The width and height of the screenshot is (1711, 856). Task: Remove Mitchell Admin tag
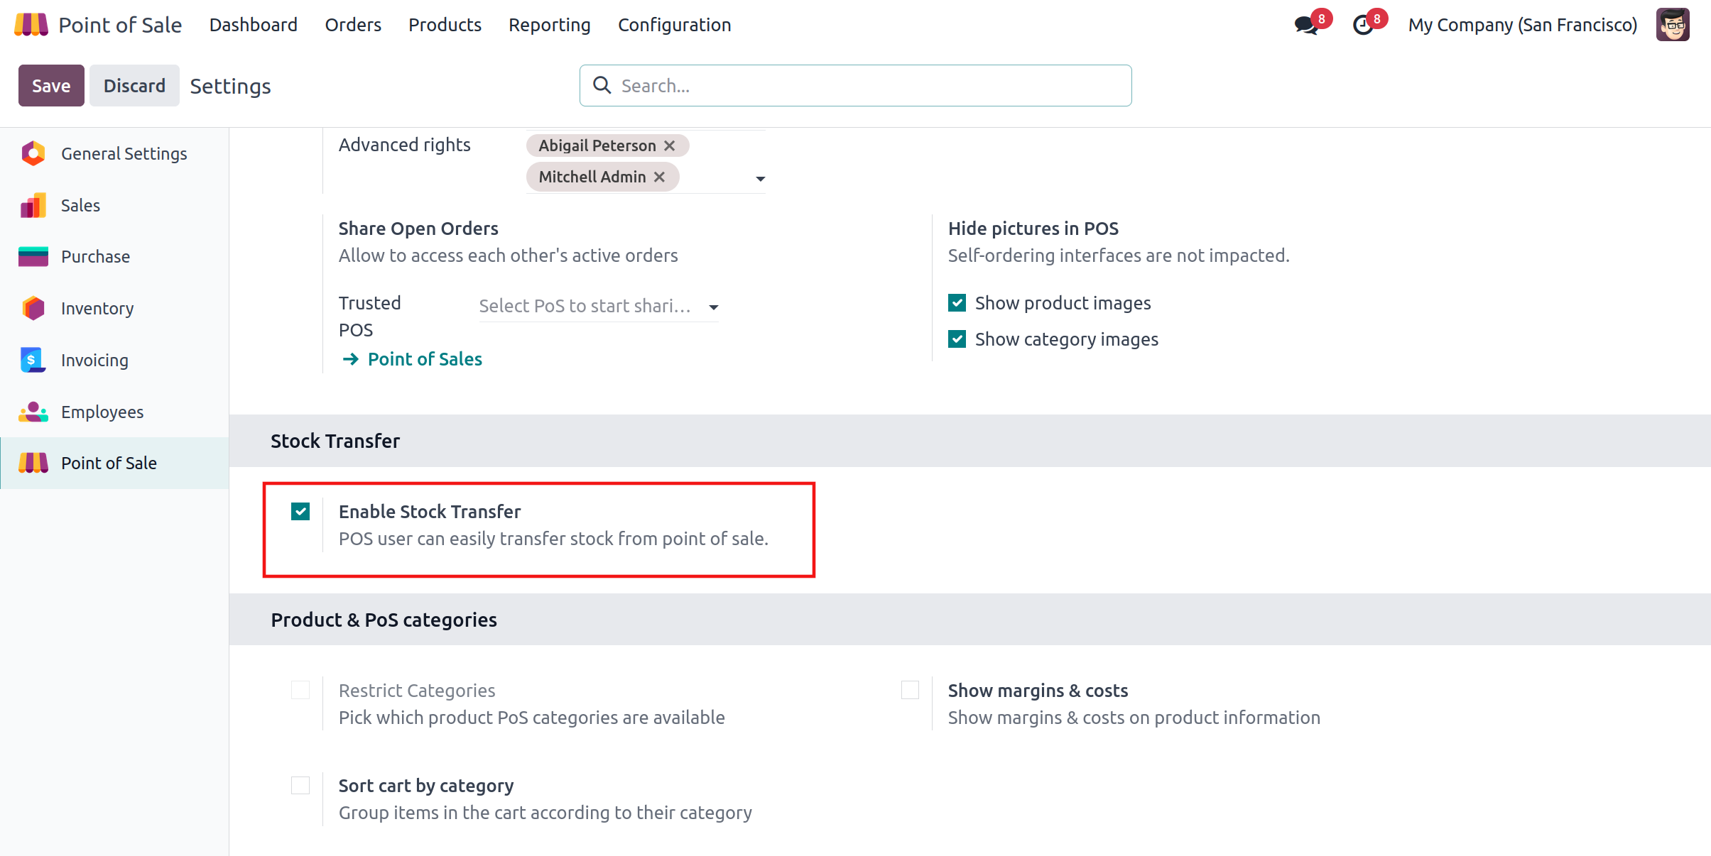(x=660, y=177)
